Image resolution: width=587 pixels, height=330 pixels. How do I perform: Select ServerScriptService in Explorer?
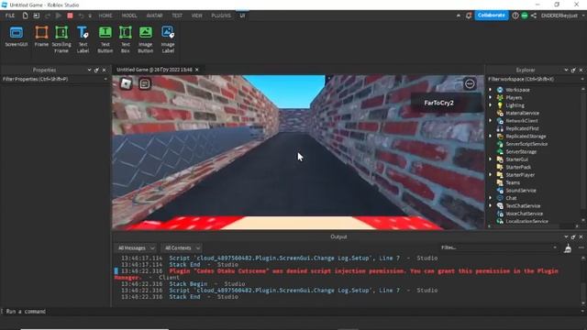click(x=526, y=144)
